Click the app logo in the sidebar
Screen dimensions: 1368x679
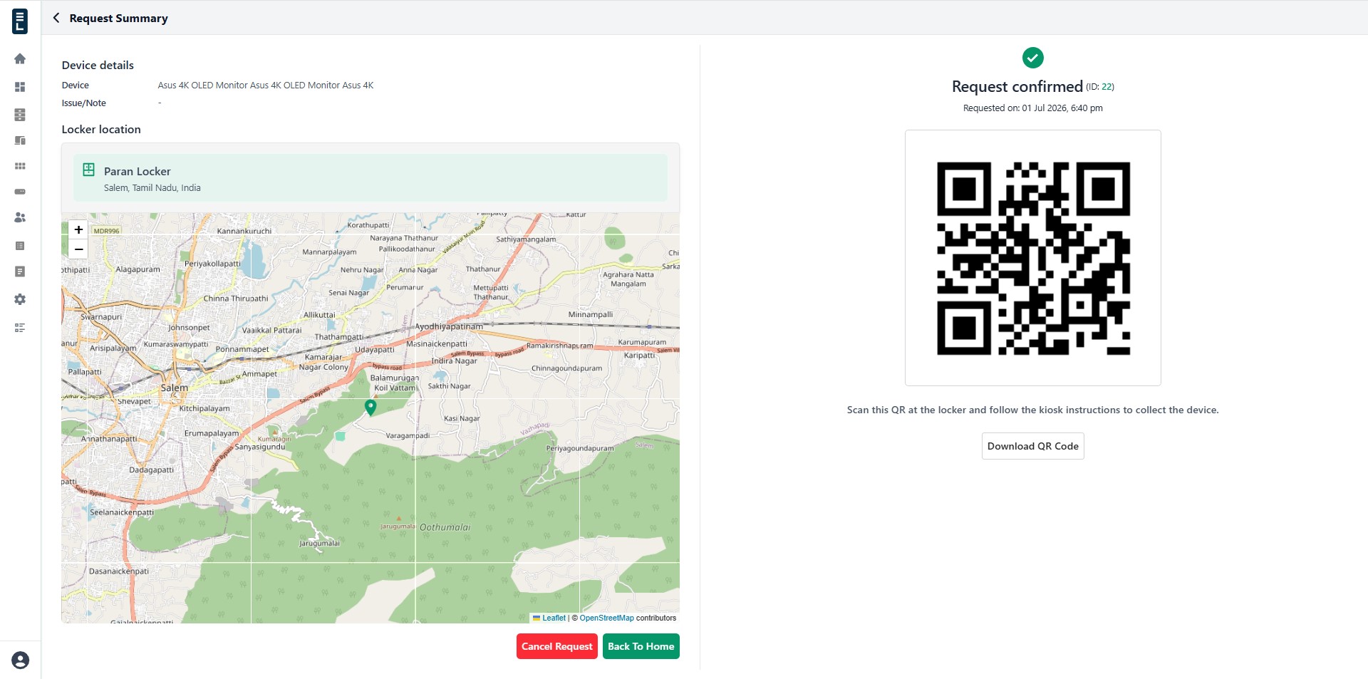pyautogui.click(x=20, y=21)
